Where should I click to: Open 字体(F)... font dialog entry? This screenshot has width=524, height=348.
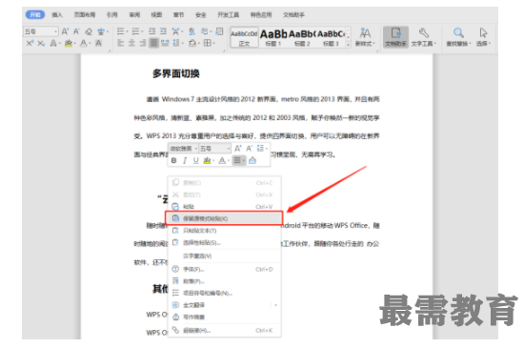point(224,269)
